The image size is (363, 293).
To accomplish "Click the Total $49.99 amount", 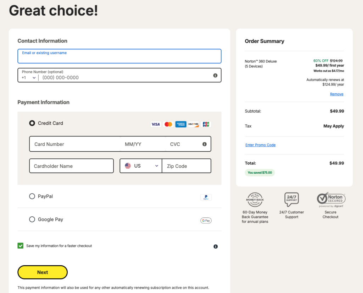I will coord(337,163).
